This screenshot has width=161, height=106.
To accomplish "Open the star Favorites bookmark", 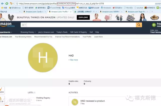I will click(4, 8).
